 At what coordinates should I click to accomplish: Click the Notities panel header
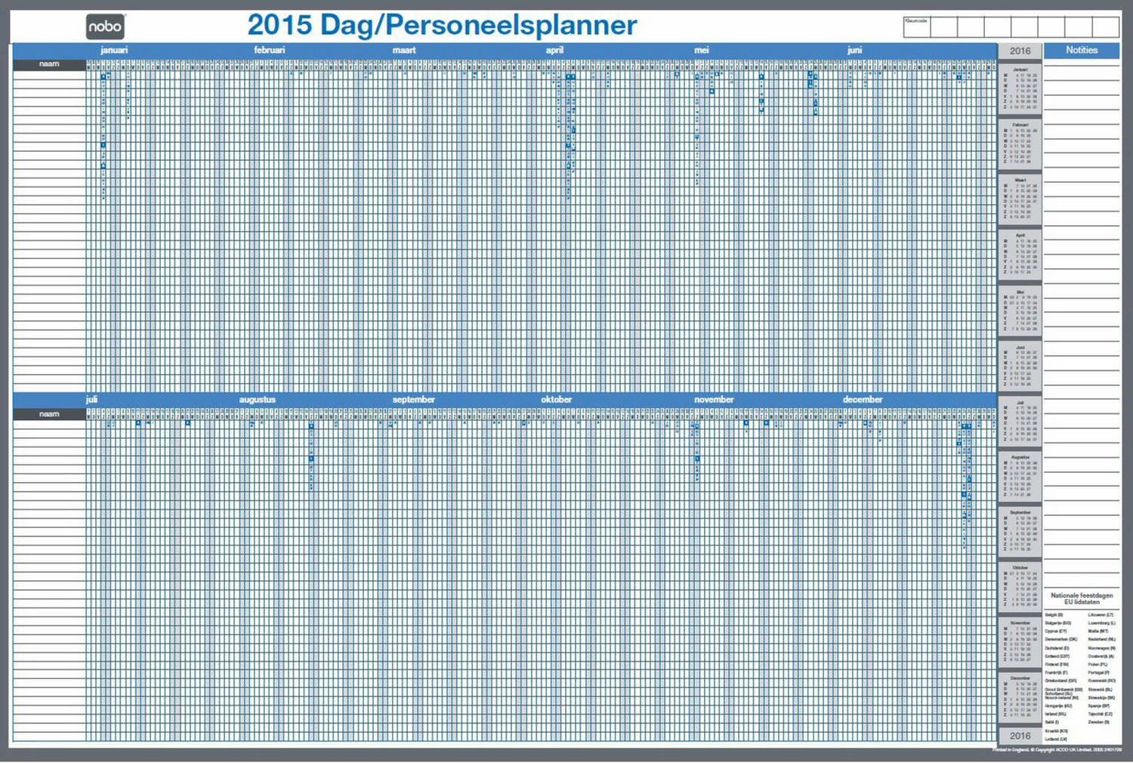point(1081,51)
